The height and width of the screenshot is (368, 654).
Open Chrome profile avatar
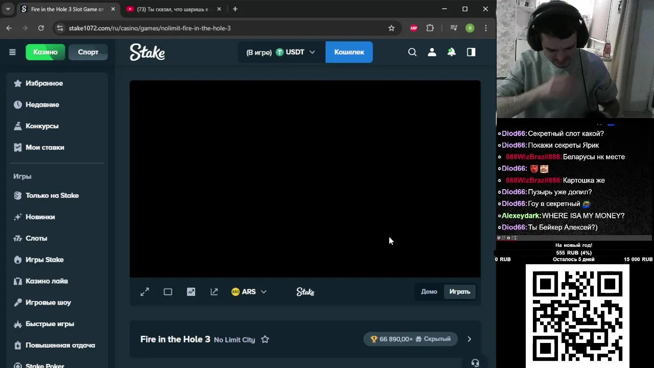470,28
